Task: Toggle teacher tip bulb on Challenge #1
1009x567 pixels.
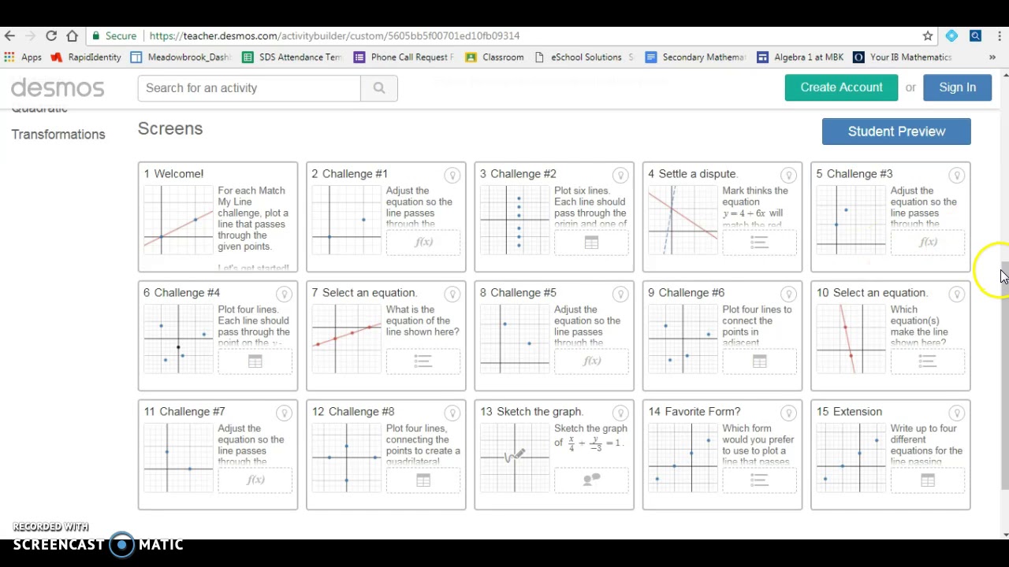Action: [x=452, y=175]
